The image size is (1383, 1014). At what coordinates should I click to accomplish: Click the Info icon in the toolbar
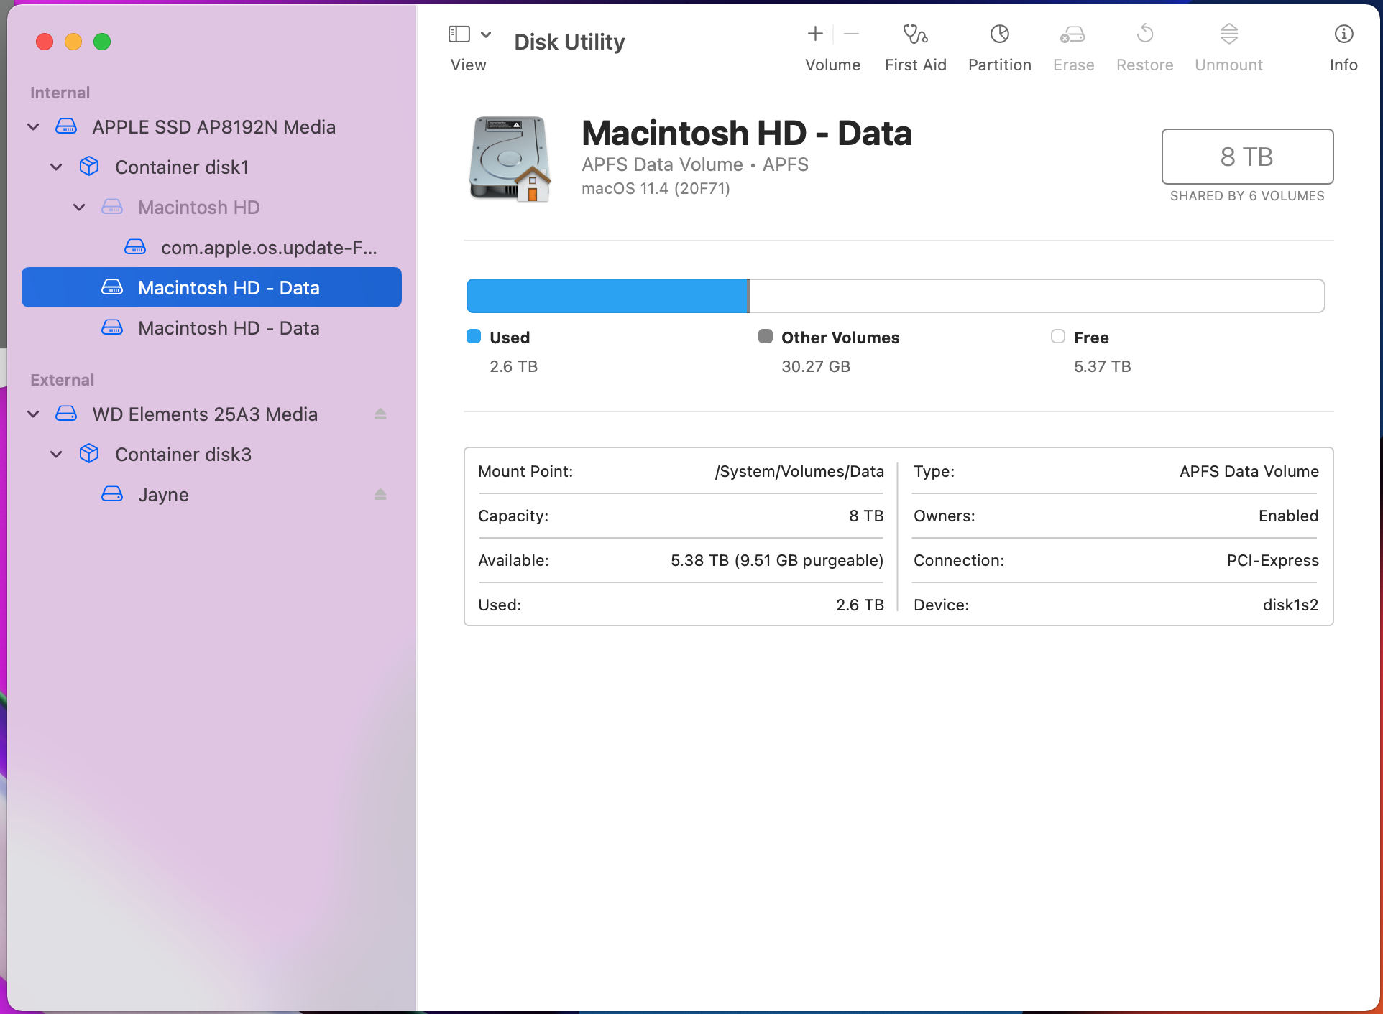pyautogui.click(x=1343, y=34)
